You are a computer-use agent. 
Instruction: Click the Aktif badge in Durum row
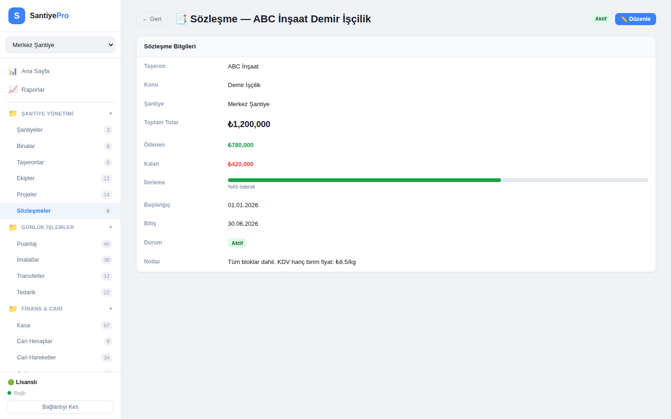pos(237,243)
